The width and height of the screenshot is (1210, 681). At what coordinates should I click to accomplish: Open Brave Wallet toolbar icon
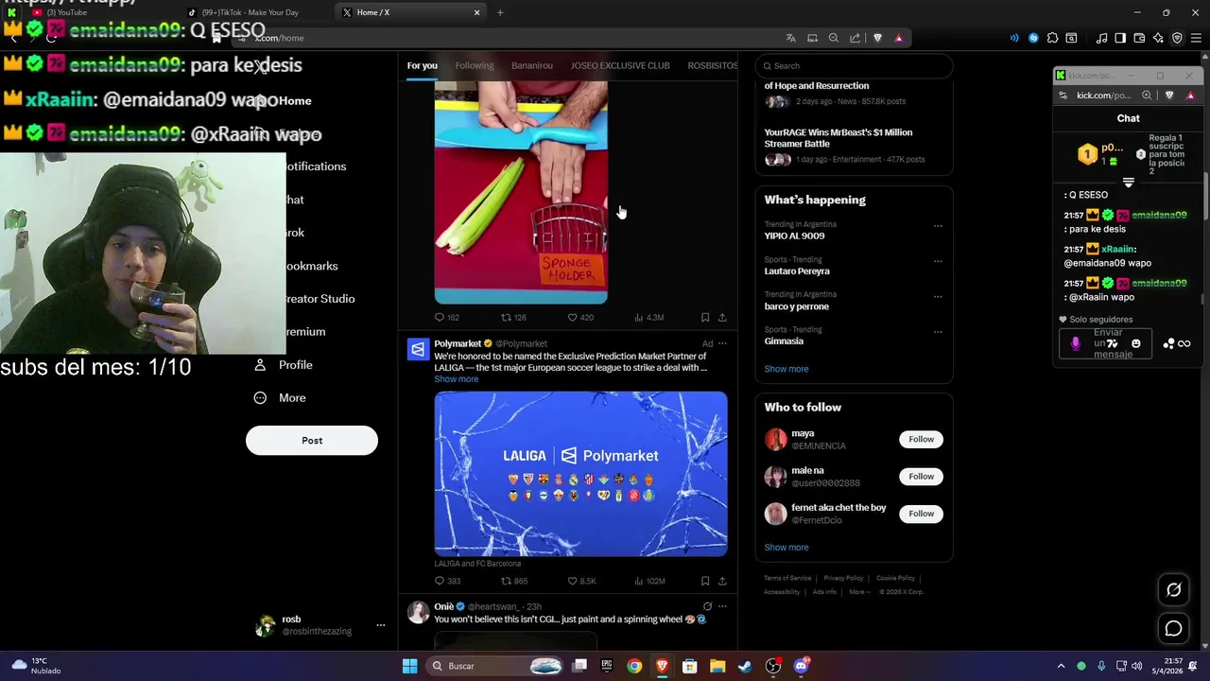point(1139,38)
